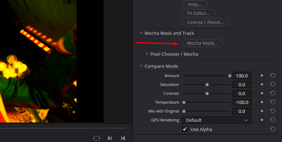Add keyframe for Saturation
282x142 pixels.
(x=262, y=84)
